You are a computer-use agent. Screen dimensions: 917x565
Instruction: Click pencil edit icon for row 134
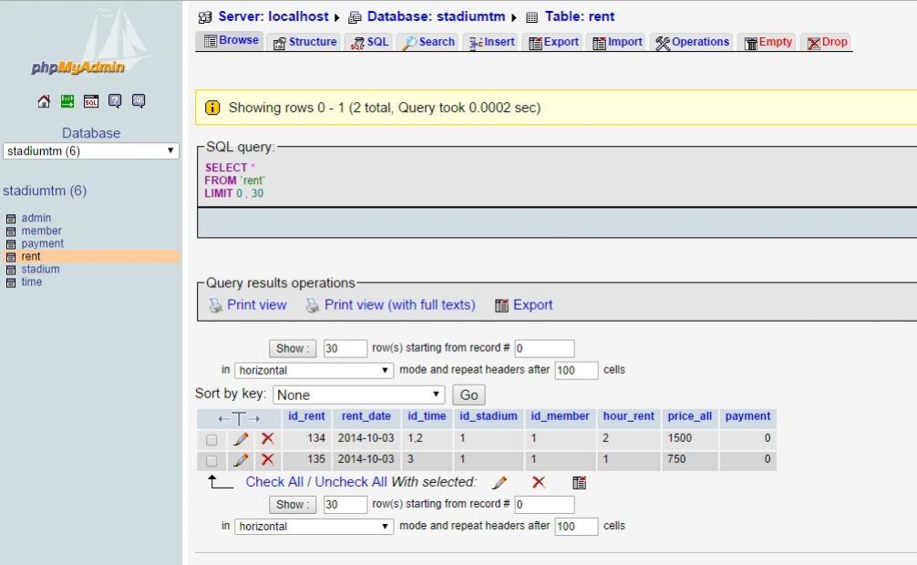coord(241,438)
